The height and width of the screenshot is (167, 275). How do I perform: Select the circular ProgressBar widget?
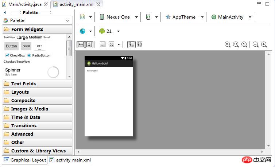(x=53, y=72)
